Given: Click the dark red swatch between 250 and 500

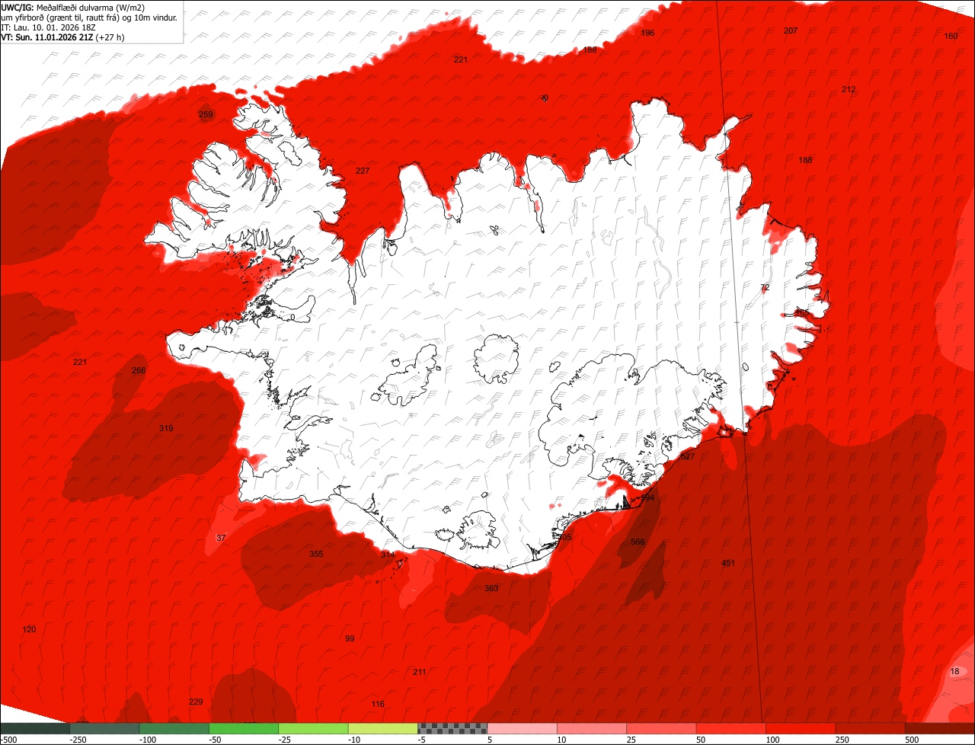Looking at the screenshot, I should [871, 728].
